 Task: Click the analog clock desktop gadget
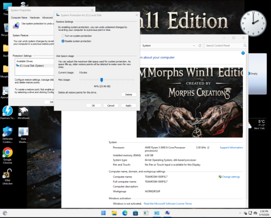tap(253, 23)
